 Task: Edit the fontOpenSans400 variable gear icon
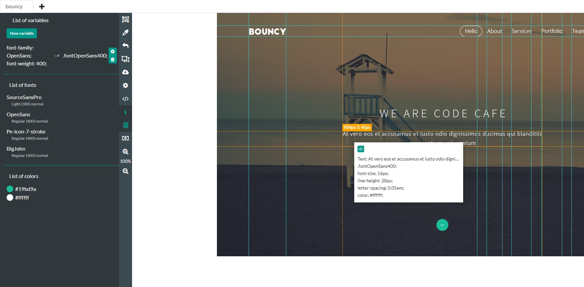click(113, 52)
